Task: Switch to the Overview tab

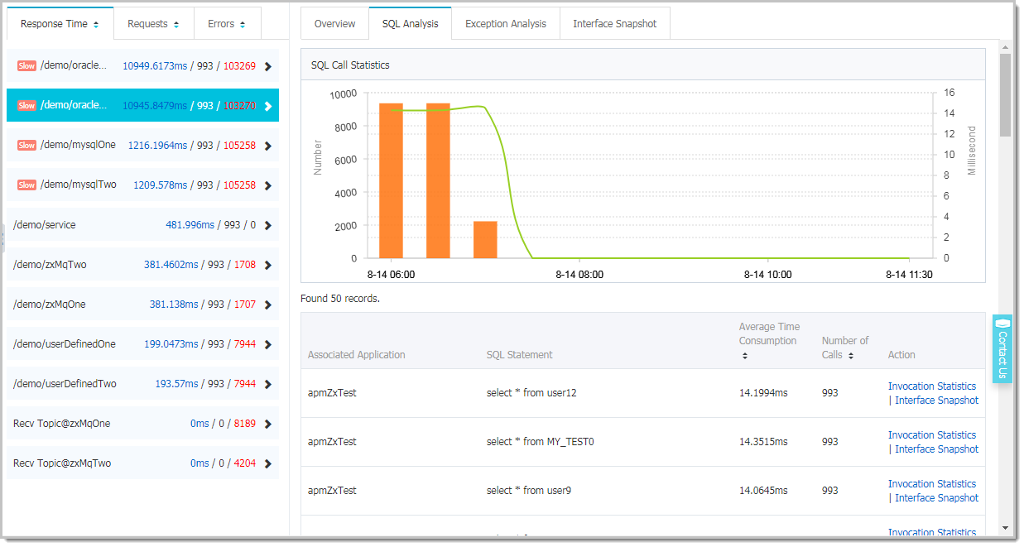Action: pos(335,24)
